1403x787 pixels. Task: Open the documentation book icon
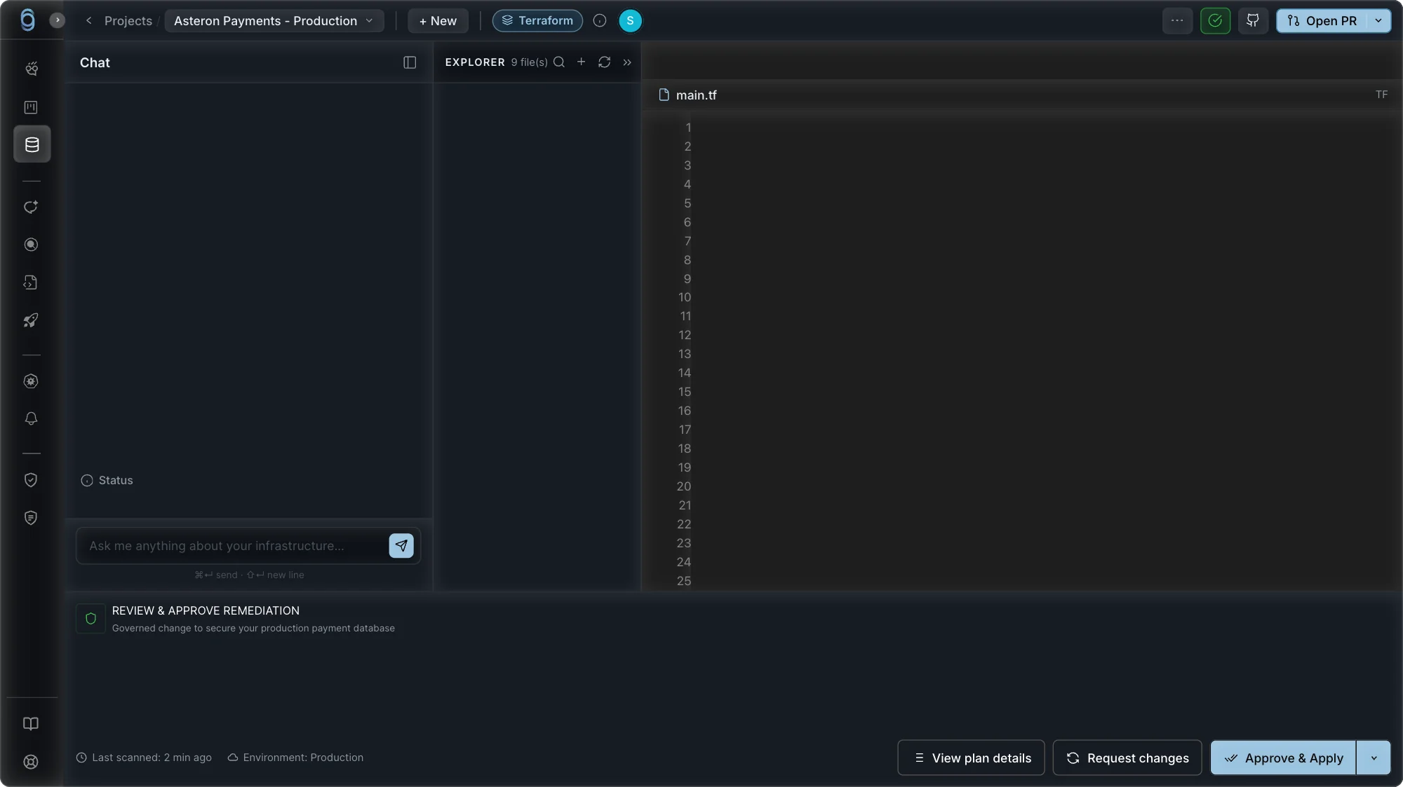tap(31, 724)
